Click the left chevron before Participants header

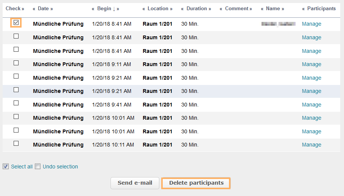[303, 9]
